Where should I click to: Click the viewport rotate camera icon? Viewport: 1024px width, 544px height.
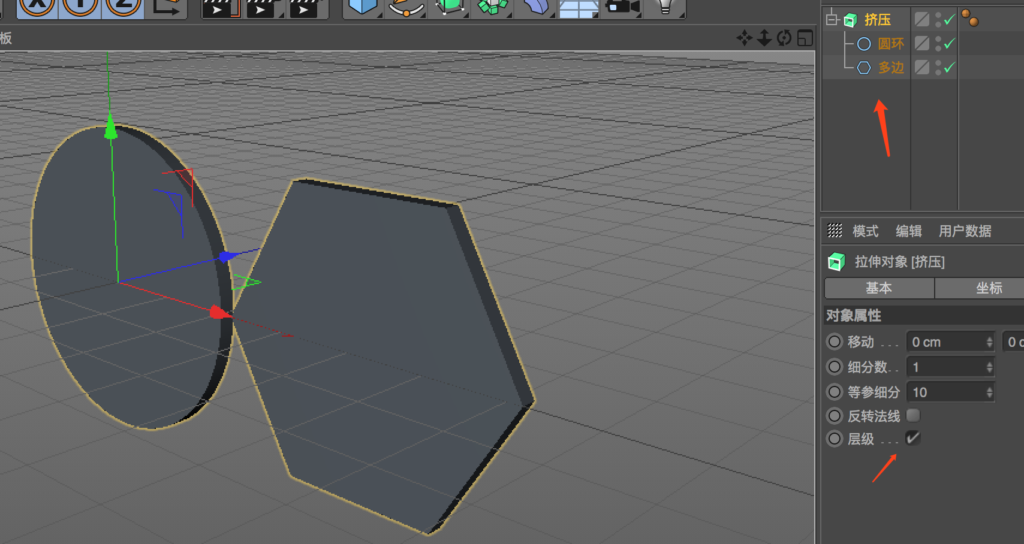[784, 38]
